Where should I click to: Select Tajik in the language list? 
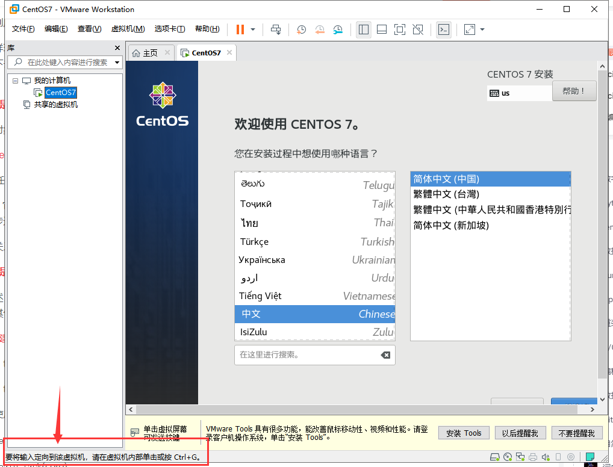(x=315, y=203)
